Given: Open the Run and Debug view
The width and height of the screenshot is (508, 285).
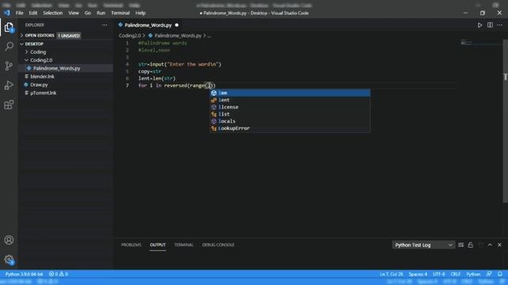Looking at the screenshot, I should [9, 85].
